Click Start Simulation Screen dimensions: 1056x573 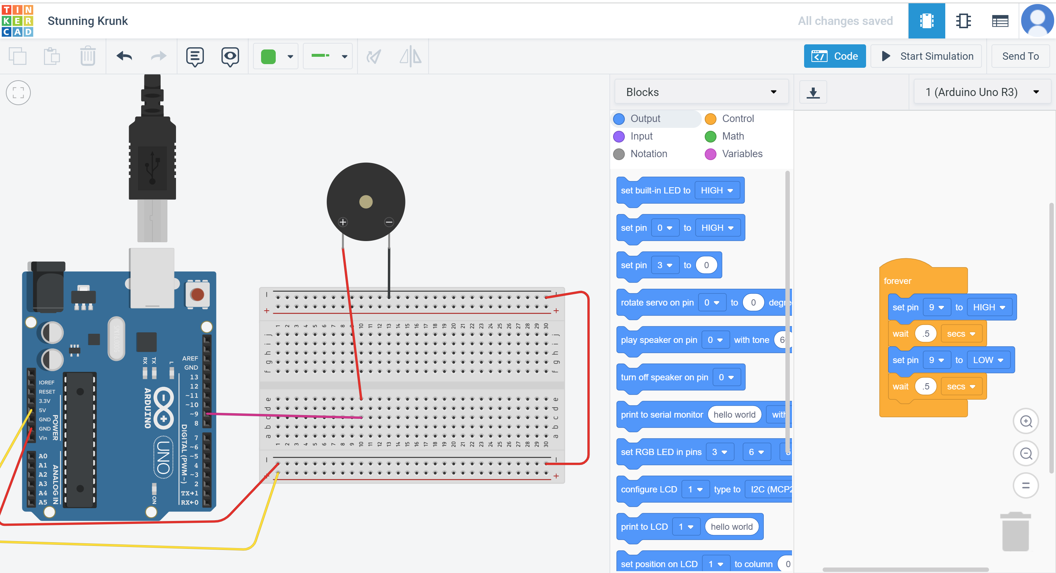pos(926,56)
